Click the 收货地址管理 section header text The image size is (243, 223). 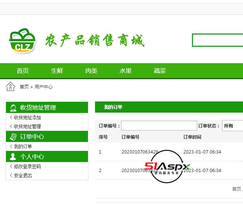(x=38, y=107)
